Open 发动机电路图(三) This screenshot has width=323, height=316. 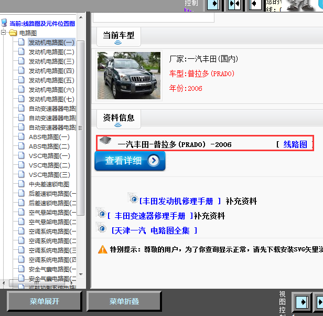51,61
